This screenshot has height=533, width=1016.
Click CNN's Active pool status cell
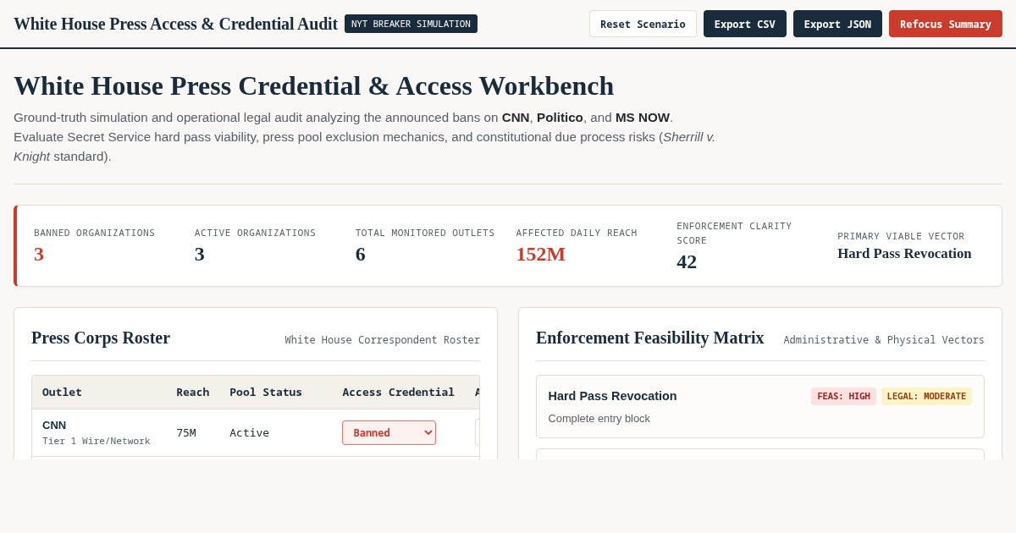click(249, 432)
